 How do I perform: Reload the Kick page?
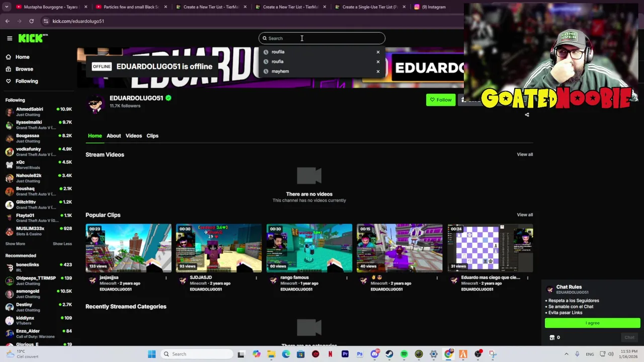(x=31, y=21)
